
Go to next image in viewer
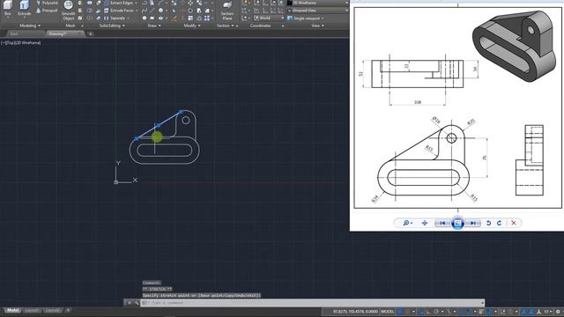coord(473,223)
